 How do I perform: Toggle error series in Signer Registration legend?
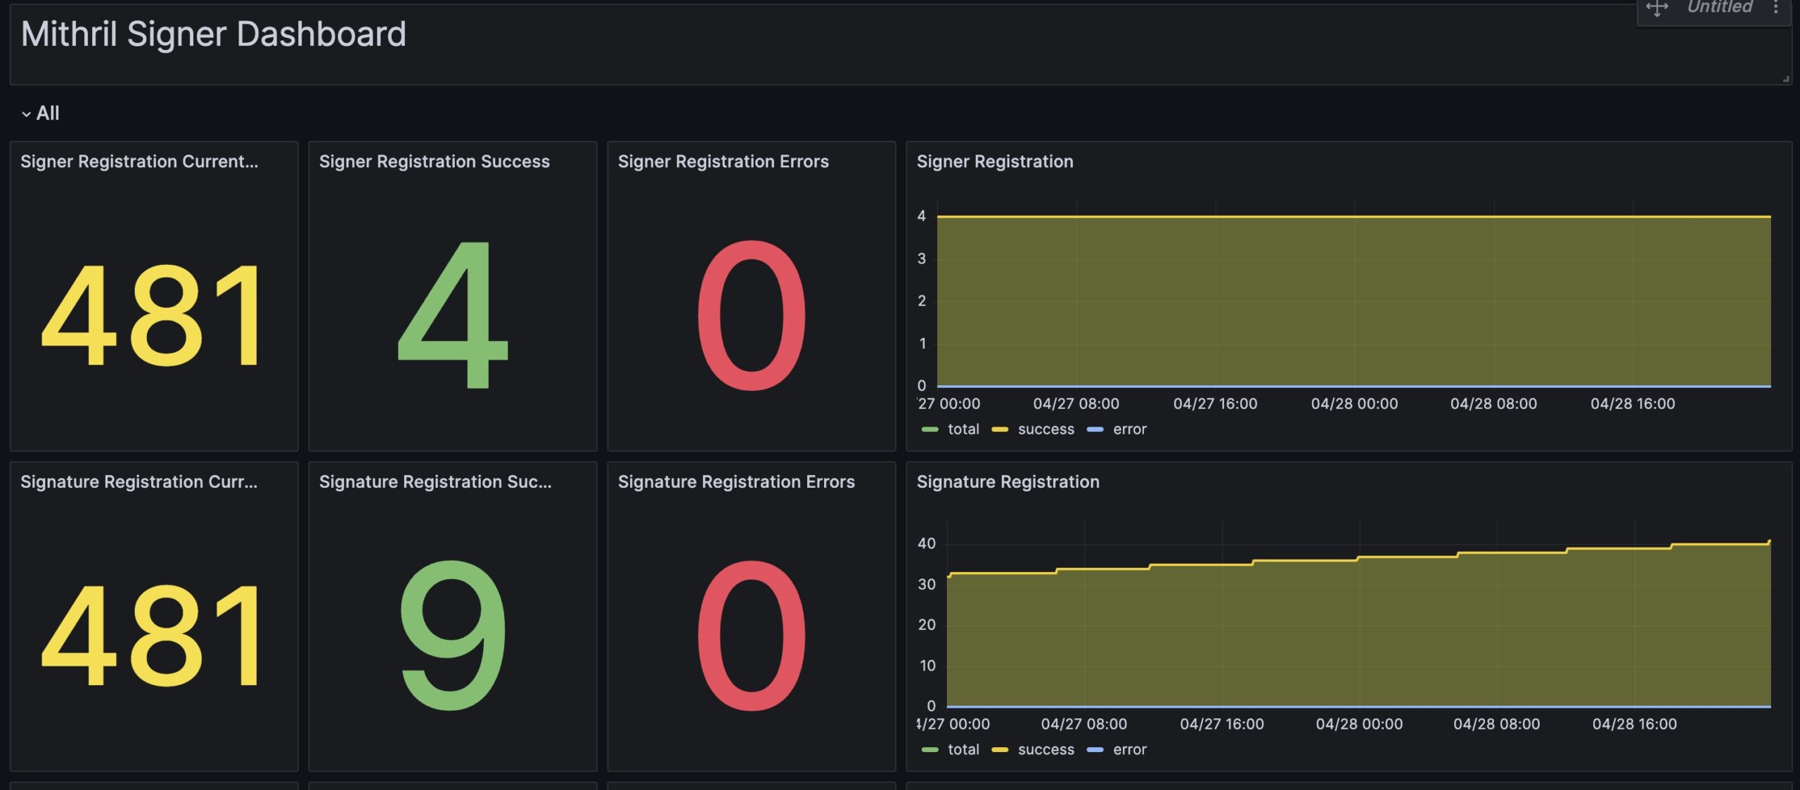1129,429
